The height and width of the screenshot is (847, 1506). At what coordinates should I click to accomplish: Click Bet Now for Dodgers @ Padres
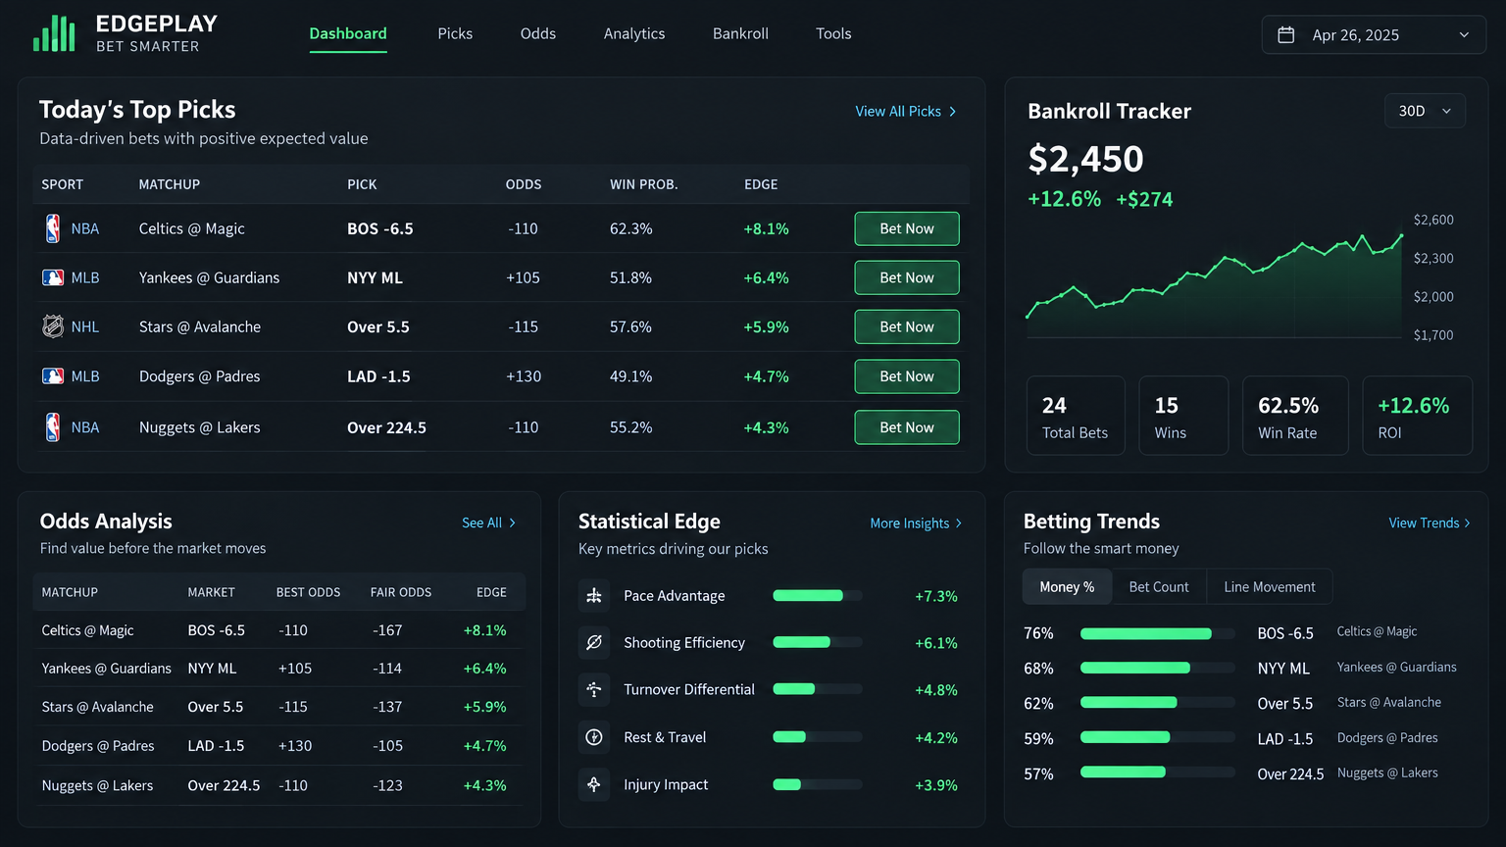coord(907,376)
